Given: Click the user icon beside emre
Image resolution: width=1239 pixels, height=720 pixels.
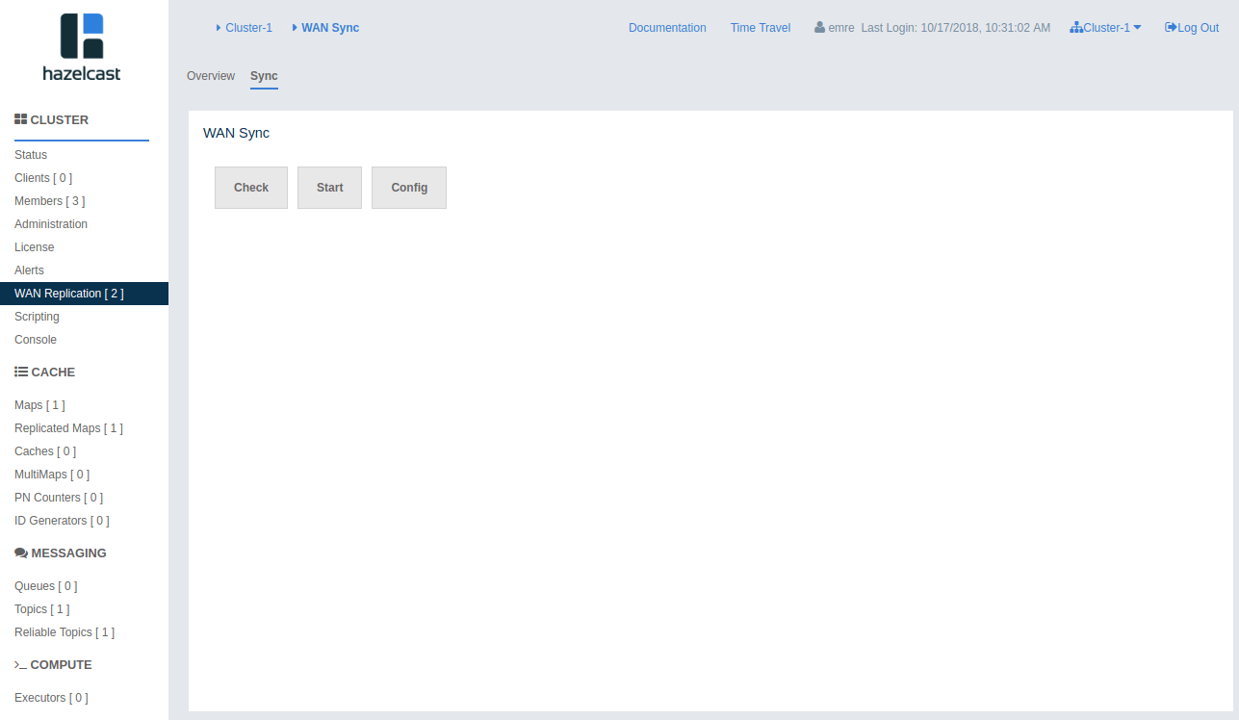Looking at the screenshot, I should click(x=820, y=28).
